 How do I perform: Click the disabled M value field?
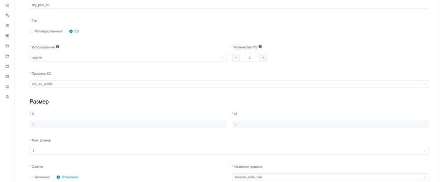(330, 125)
